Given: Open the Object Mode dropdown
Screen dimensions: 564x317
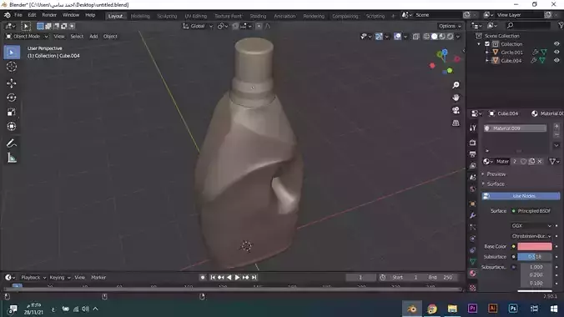Looking at the screenshot, I should click(27, 37).
